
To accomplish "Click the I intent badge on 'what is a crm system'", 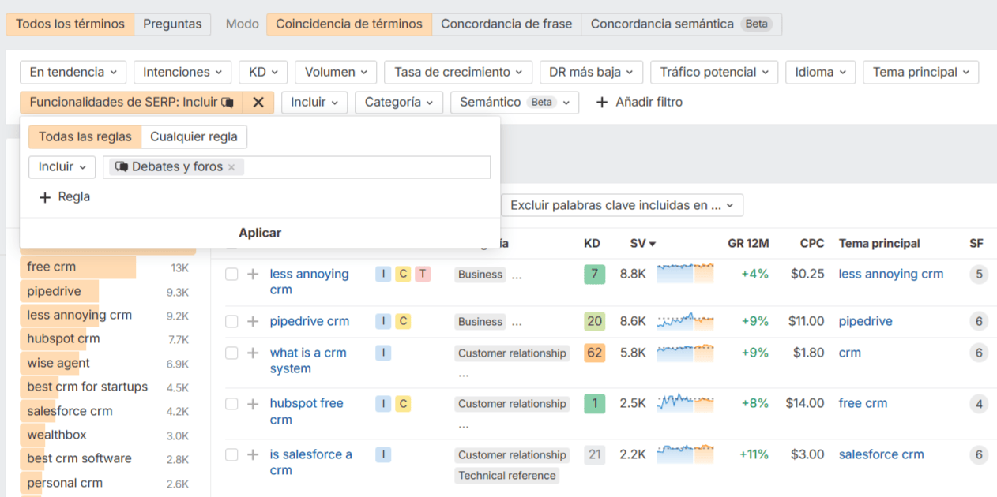I will tap(383, 353).
